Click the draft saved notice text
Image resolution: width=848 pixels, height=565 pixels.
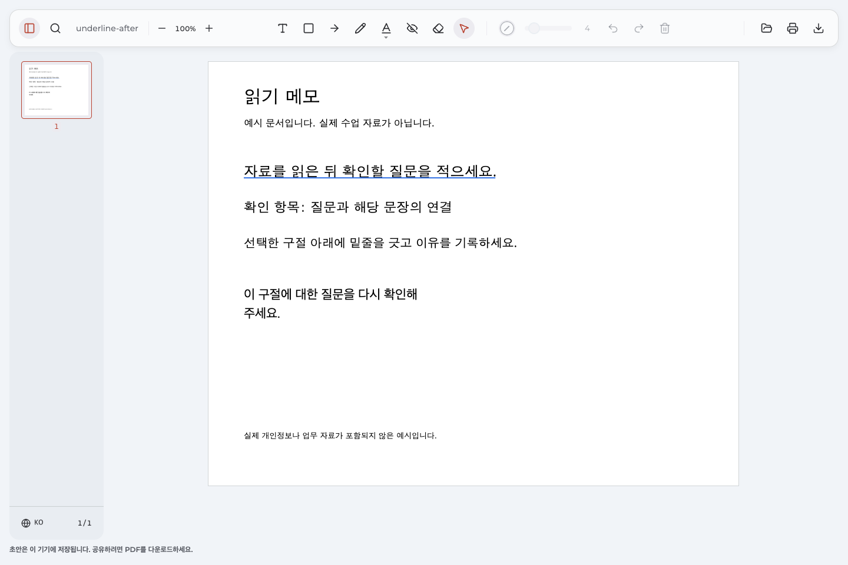[x=101, y=549]
